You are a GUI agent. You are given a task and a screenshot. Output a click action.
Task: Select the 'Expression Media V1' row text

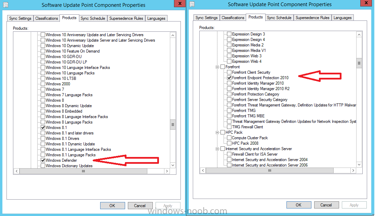[249, 51]
